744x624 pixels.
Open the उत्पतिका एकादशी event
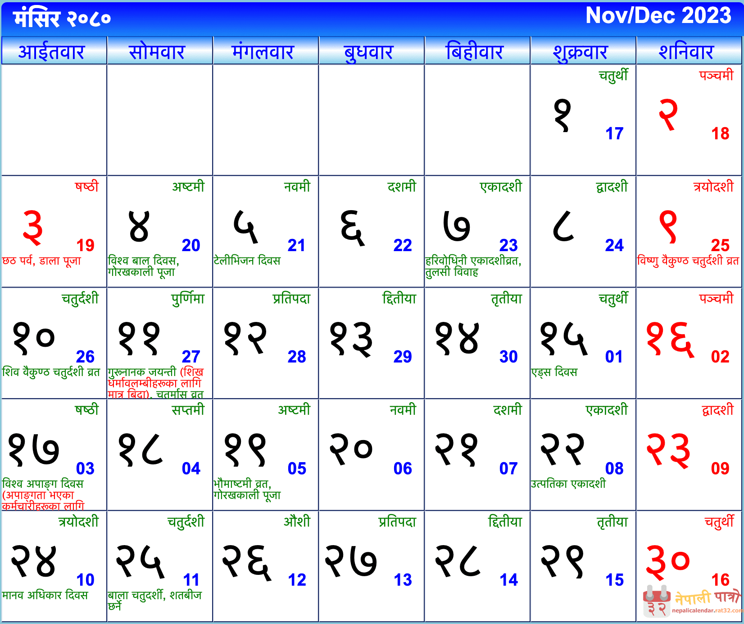(568, 483)
